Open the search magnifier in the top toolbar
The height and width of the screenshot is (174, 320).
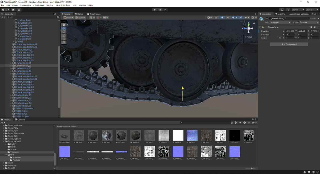click(288, 10)
